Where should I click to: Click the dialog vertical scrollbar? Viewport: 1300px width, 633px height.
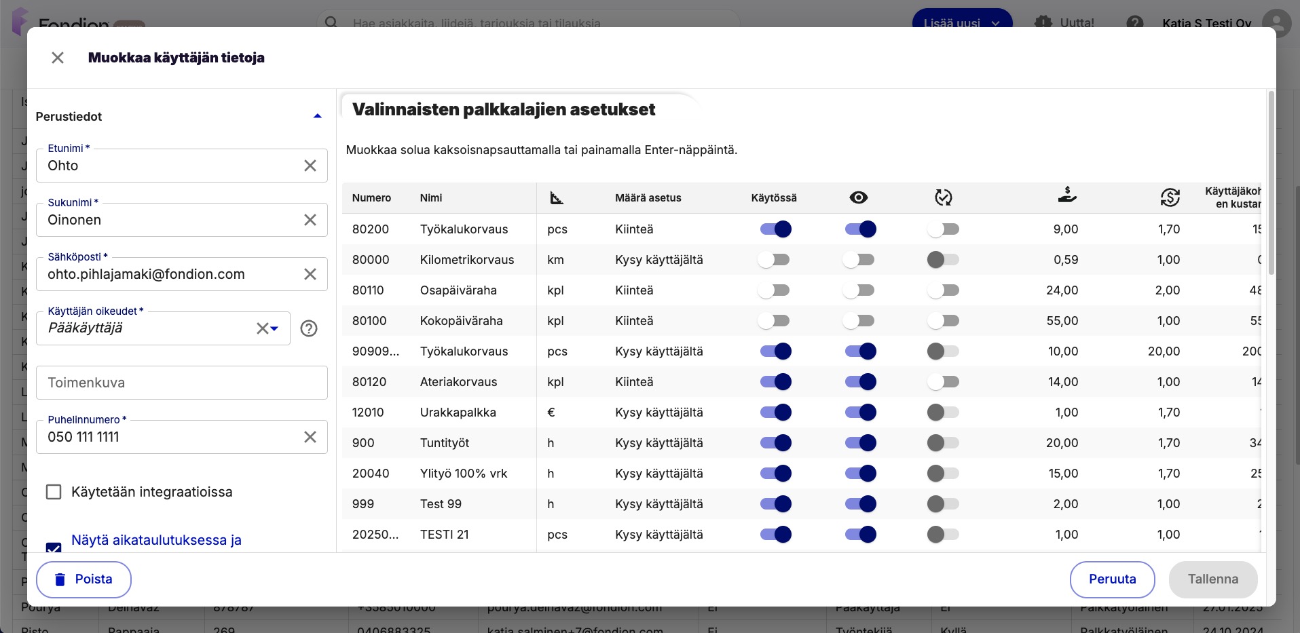tap(1271, 183)
